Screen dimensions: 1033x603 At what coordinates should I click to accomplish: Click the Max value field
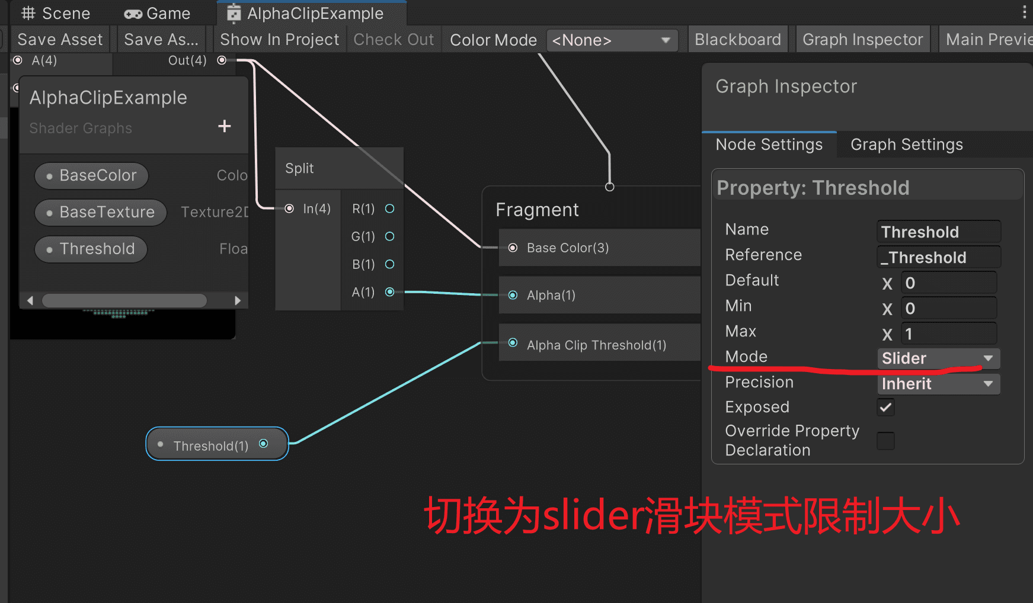(x=949, y=333)
